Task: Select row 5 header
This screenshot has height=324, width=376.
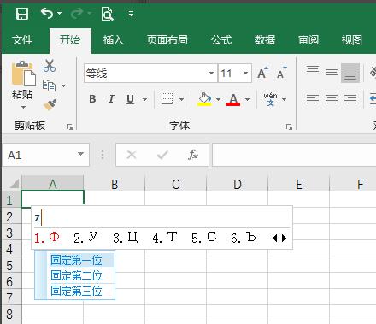Action: [11, 265]
